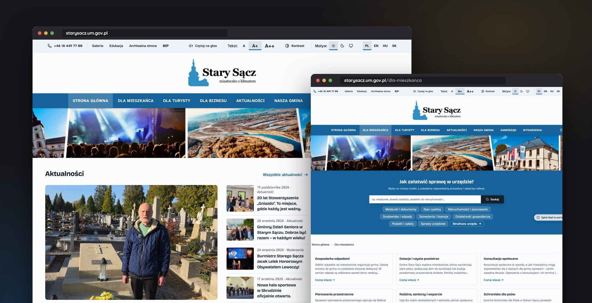The height and width of the screenshot is (303, 592).
Task: Activate 'Czytaj na głos' speaker in back window
Action: pos(203,46)
